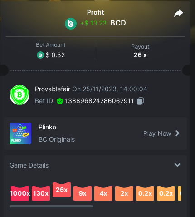Screen dimensions: 195x217
Task: Click the horizontal multiplier scrollbar
Action: [51, 206]
